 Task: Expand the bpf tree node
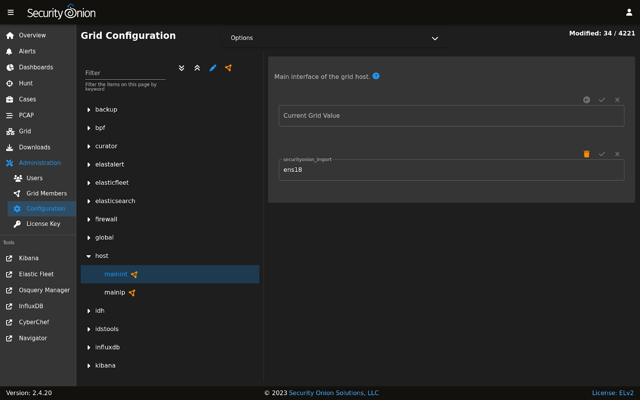(x=89, y=128)
